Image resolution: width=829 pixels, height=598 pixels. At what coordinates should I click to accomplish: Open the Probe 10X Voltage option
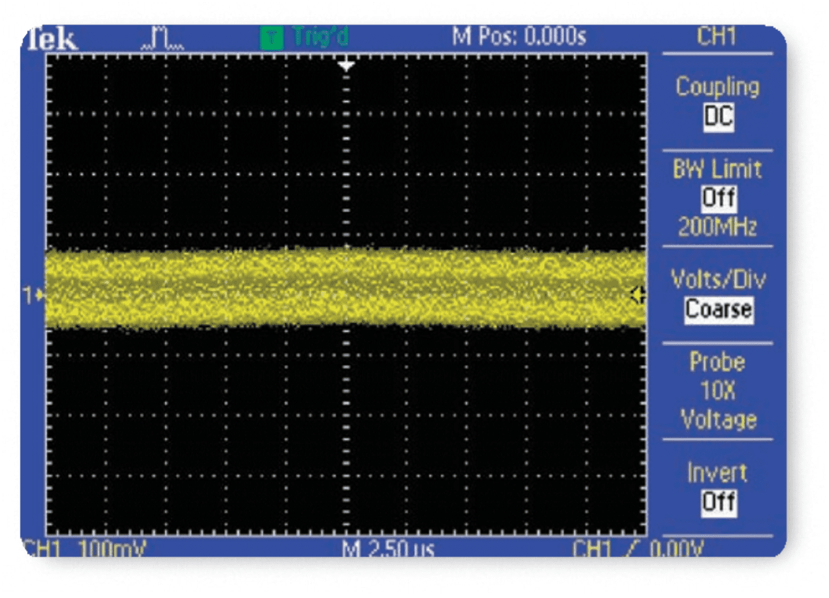tap(718, 390)
